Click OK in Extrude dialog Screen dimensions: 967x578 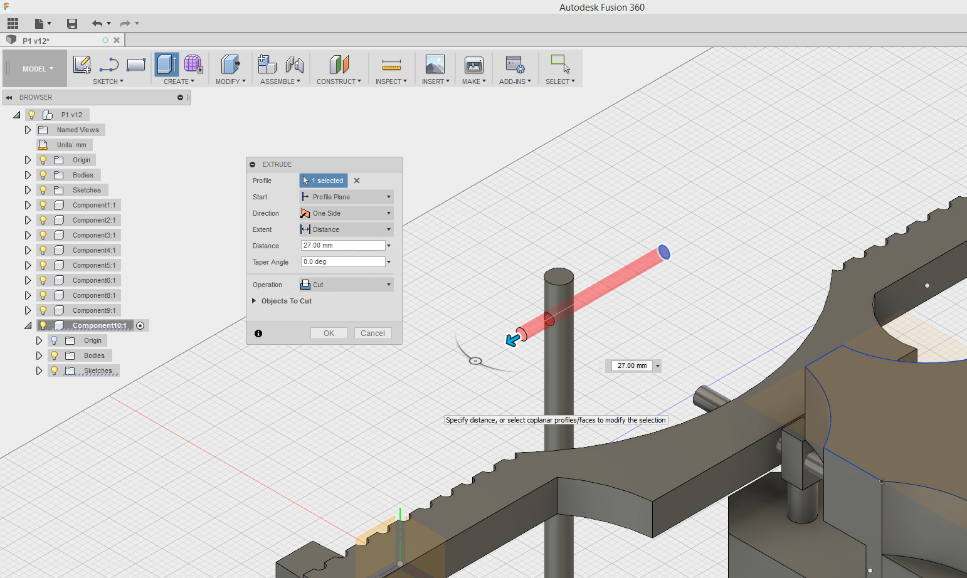(329, 334)
